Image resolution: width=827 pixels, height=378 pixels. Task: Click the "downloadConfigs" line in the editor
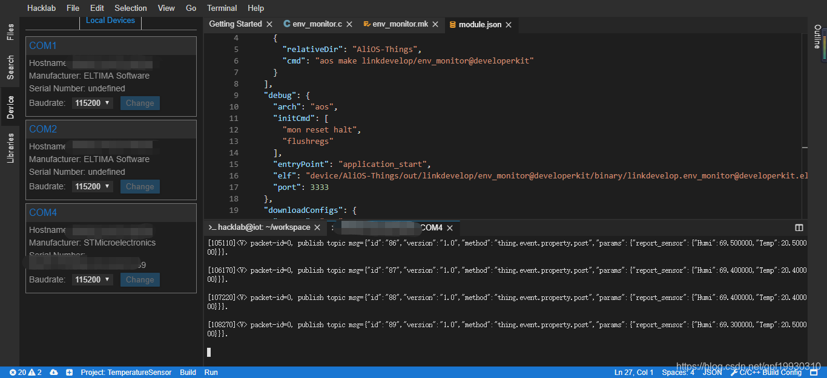coord(310,210)
